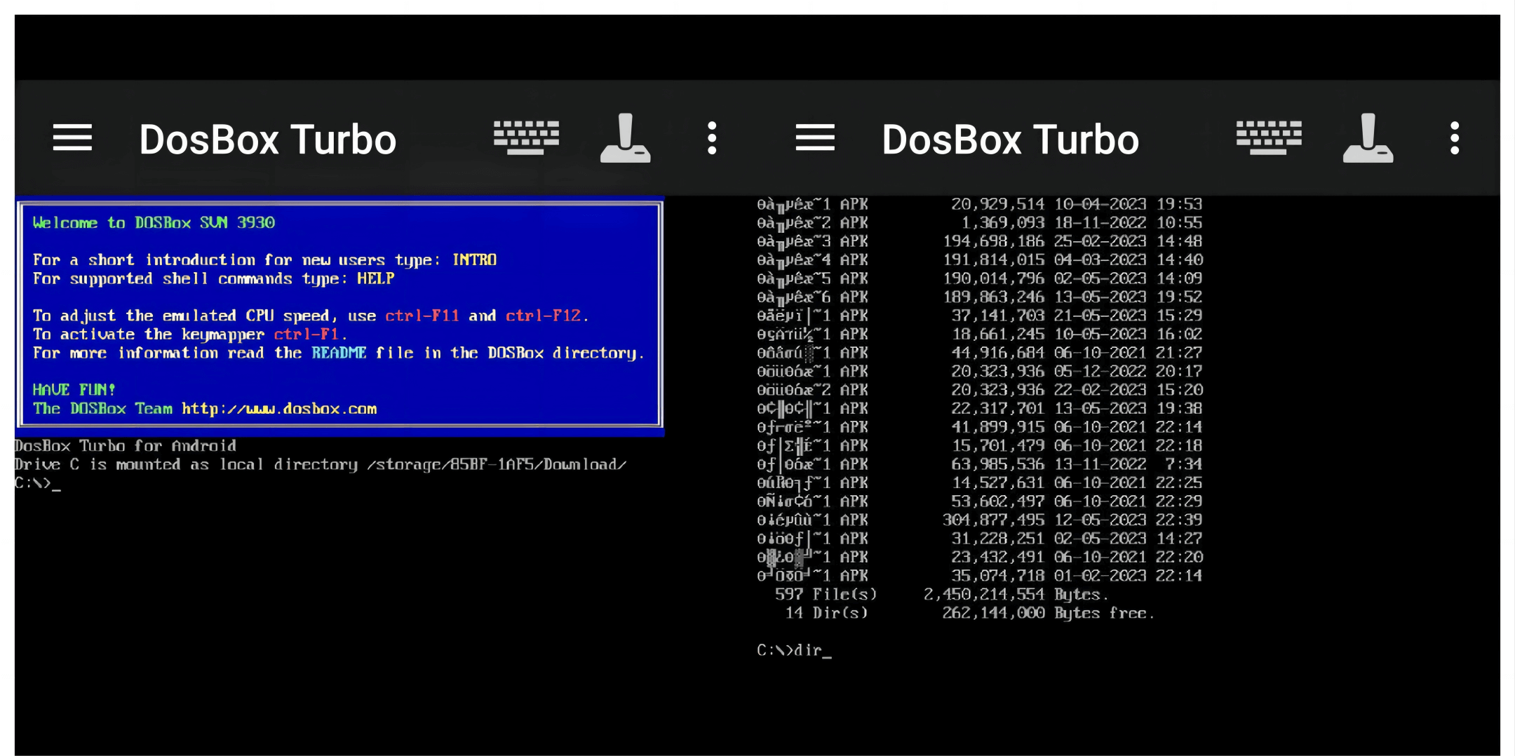Click the date 22-02-2023

(1100, 390)
